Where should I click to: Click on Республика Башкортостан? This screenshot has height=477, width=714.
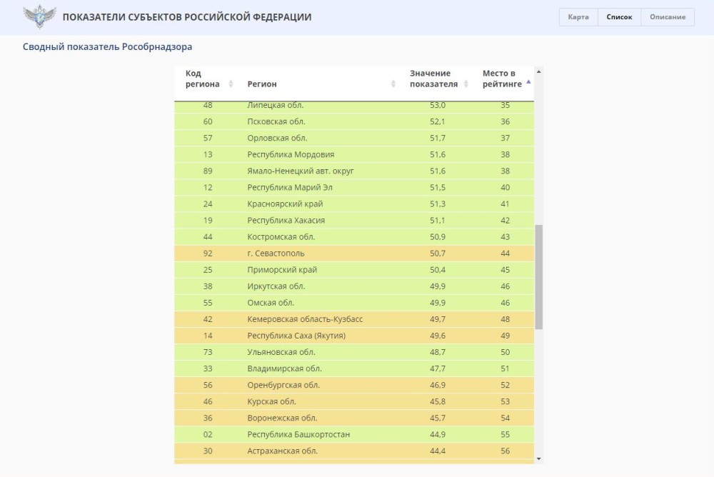pyautogui.click(x=298, y=435)
